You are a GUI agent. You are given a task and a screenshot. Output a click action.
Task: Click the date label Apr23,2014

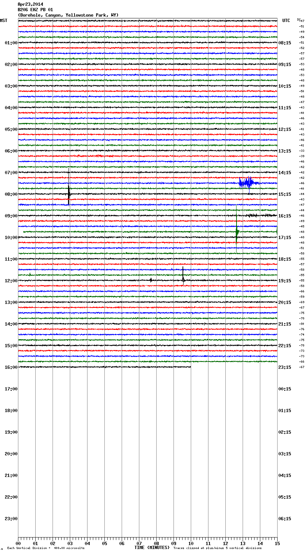coord(30,4)
